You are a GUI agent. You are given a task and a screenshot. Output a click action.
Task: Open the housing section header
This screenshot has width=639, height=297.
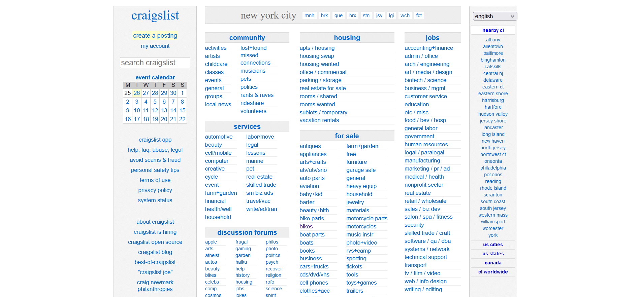347,38
